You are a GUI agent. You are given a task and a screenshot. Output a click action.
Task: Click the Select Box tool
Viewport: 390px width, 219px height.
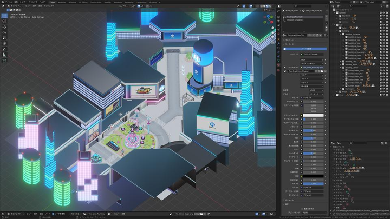pyautogui.click(x=4, y=16)
